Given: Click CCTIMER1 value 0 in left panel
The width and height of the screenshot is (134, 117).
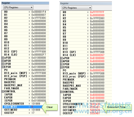Looking at the screenshot, I should coord(32,107).
